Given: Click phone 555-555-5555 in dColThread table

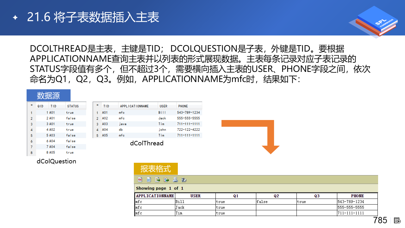Looking at the screenshot, I should (189, 118).
